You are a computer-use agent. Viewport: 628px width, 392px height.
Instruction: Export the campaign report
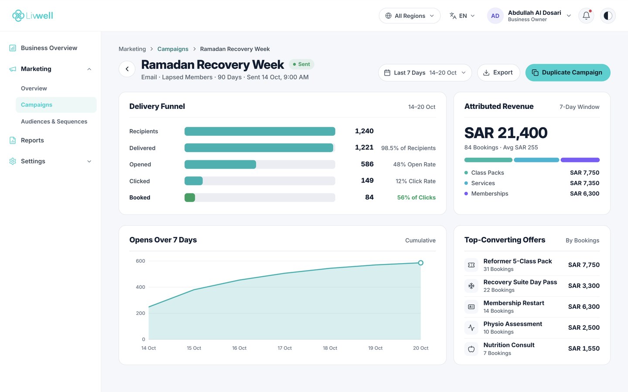point(498,73)
